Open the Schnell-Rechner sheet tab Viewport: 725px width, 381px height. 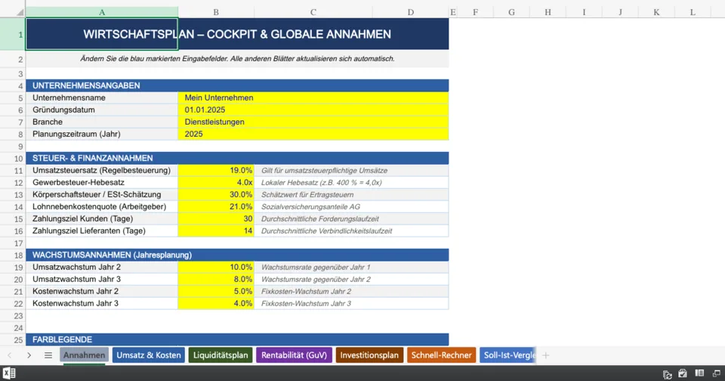pyautogui.click(x=441, y=355)
